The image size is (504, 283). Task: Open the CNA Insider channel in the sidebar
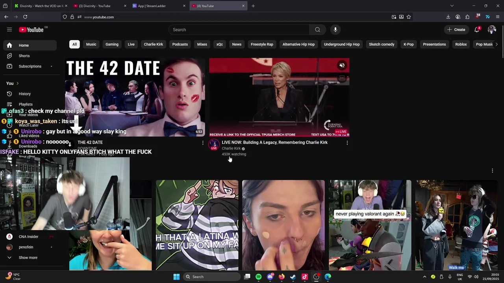click(30, 237)
